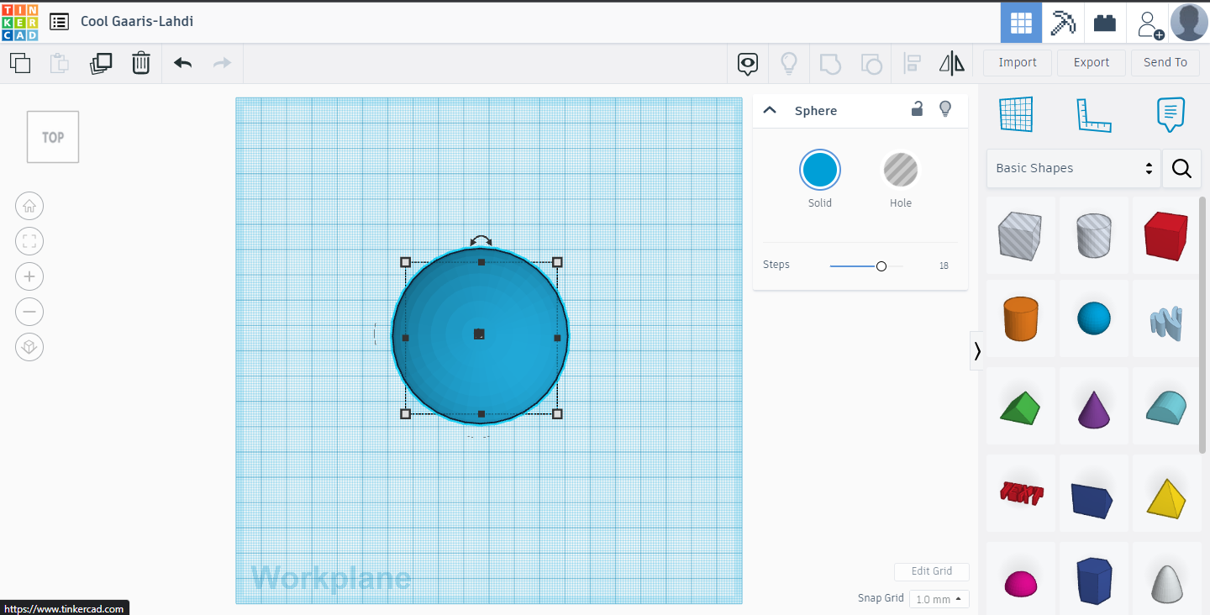Click the padlock to lock the sphere
The width and height of the screenshot is (1210, 615).
coord(916,109)
